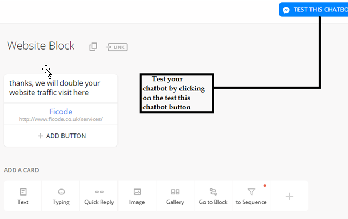Duplicate the Website Block with copy icon

93,47
